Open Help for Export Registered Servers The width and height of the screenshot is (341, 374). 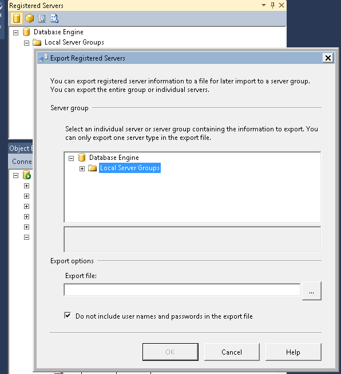point(293,352)
